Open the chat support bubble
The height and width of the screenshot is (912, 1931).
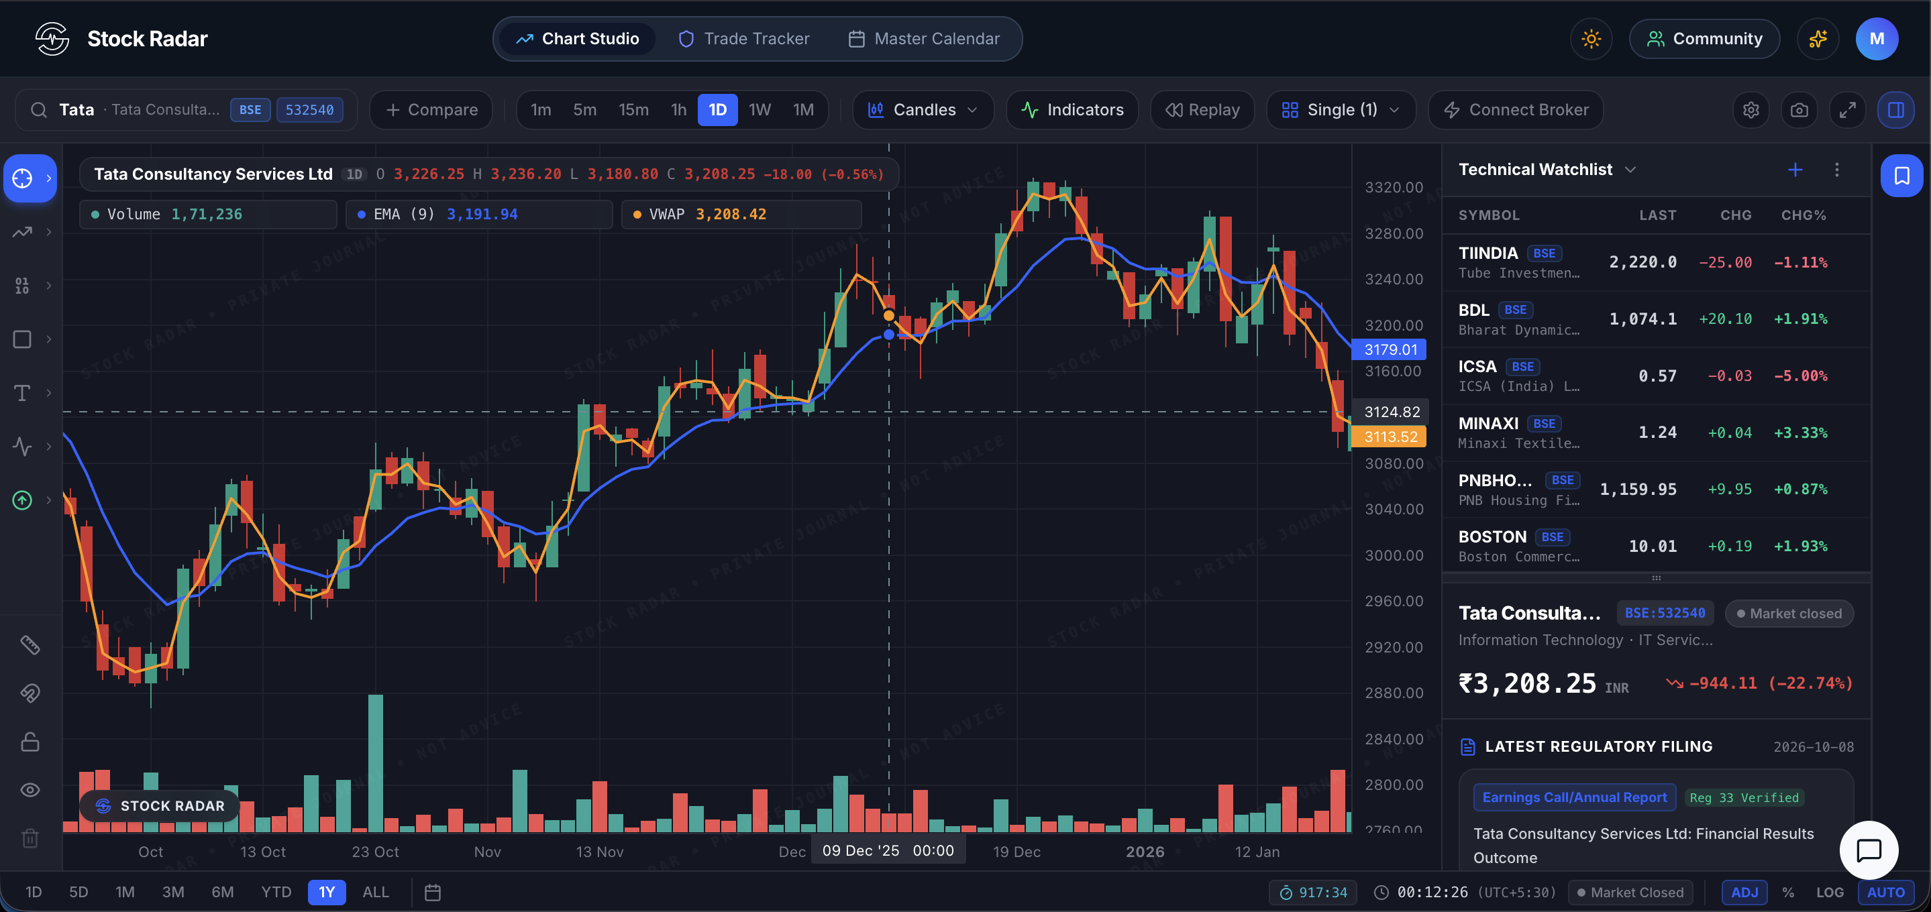(x=1869, y=850)
